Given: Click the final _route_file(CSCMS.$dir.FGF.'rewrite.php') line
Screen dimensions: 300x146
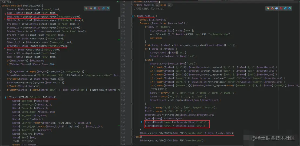Looking at the screenshot, I should pos(172,140).
